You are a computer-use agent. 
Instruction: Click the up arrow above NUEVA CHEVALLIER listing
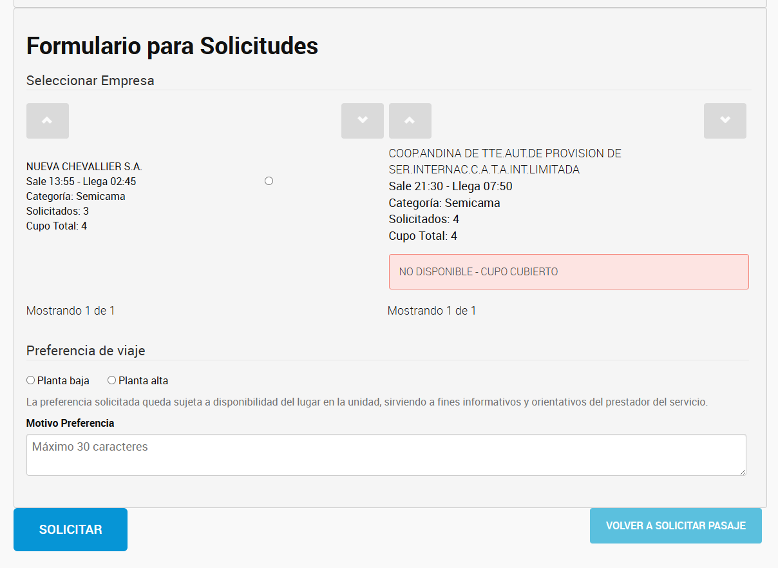(47, 121)
